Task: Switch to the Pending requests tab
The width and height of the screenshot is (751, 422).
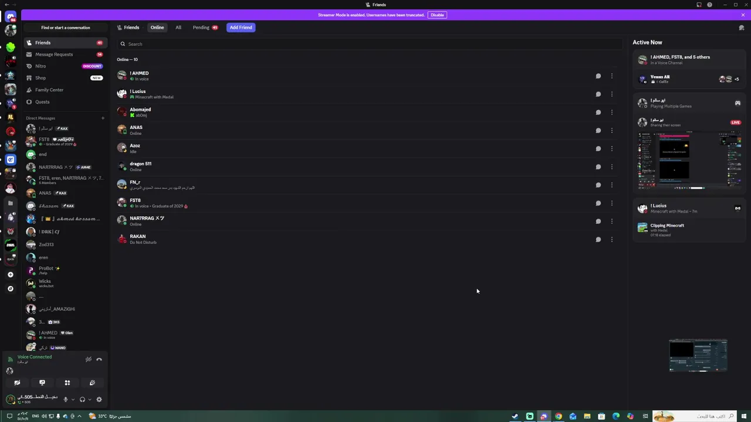Action: pos(205,28)
